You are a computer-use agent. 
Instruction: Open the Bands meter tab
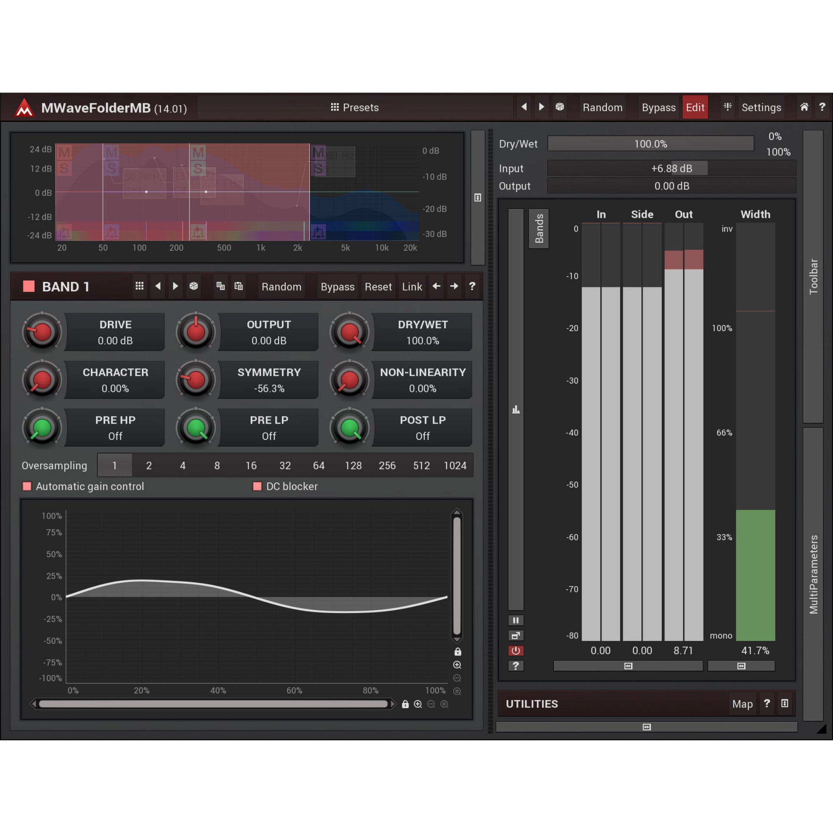[x=539, y=229]
